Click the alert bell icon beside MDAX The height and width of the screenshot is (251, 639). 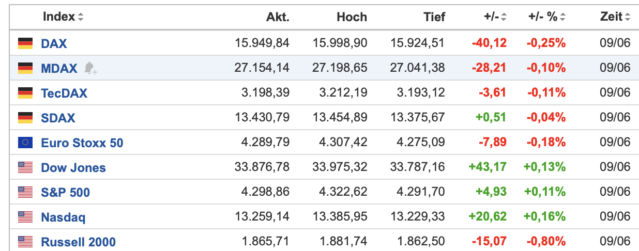pos(90,68)
